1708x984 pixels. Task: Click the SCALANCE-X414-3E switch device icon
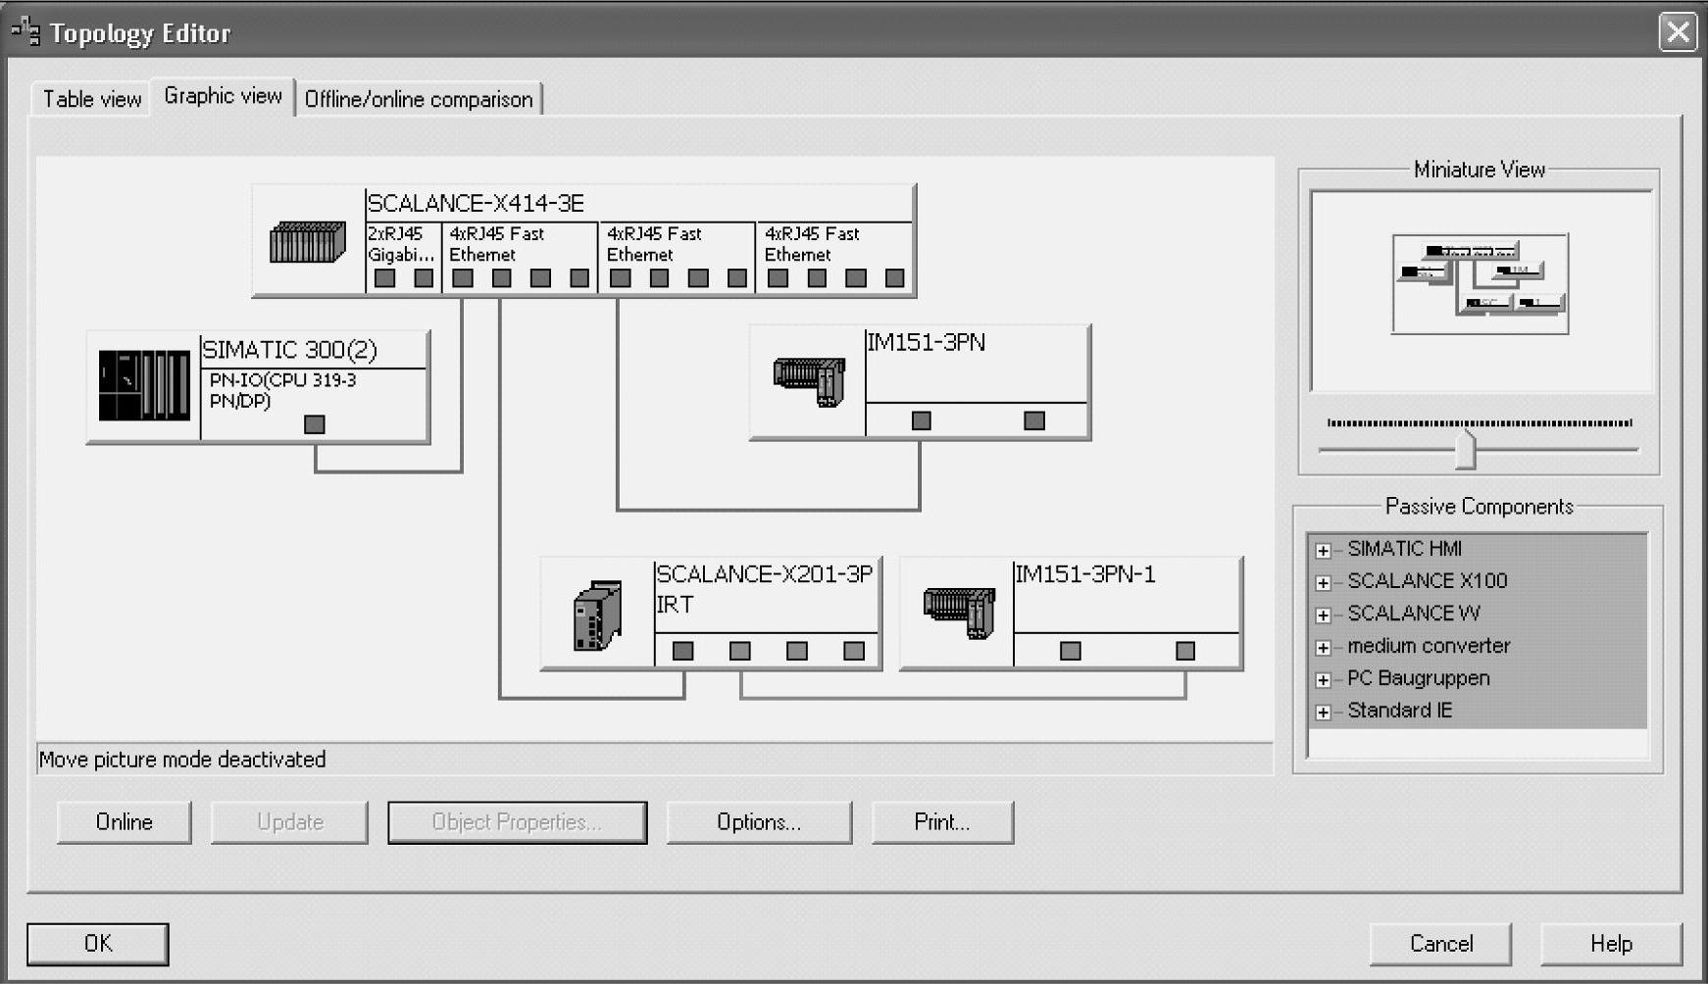point(308,241)
